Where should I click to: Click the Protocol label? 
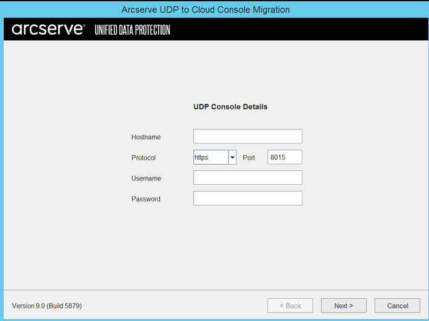(143, 158)
